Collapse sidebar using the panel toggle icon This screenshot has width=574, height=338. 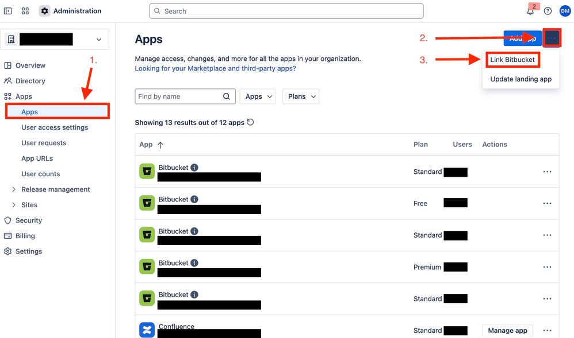(7, 11)
